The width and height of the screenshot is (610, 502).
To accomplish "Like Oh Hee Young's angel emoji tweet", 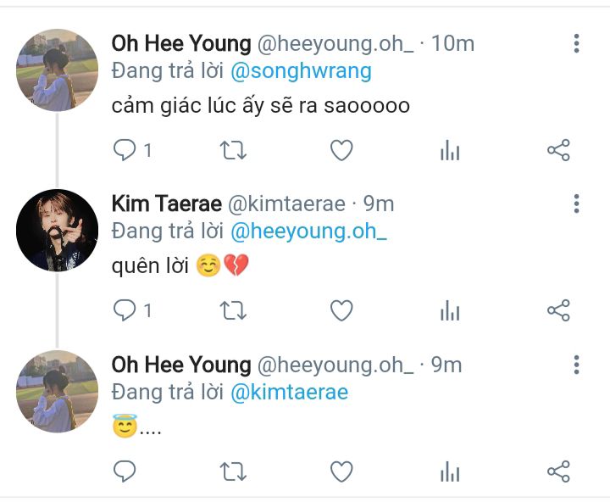I will [x=341, y=471].
